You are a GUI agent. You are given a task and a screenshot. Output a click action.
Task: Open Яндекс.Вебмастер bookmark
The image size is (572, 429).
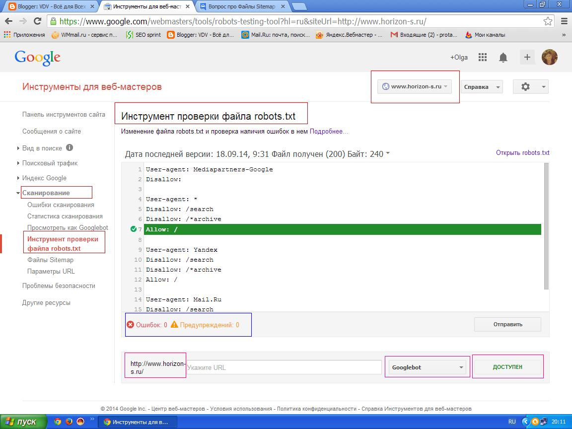click(x=349, y=35)
